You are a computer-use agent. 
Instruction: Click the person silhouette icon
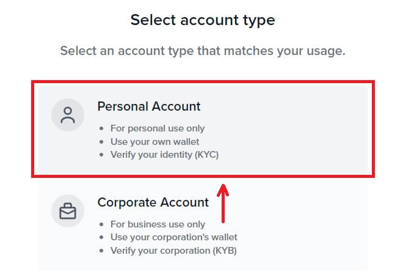[x=67, y=116]
